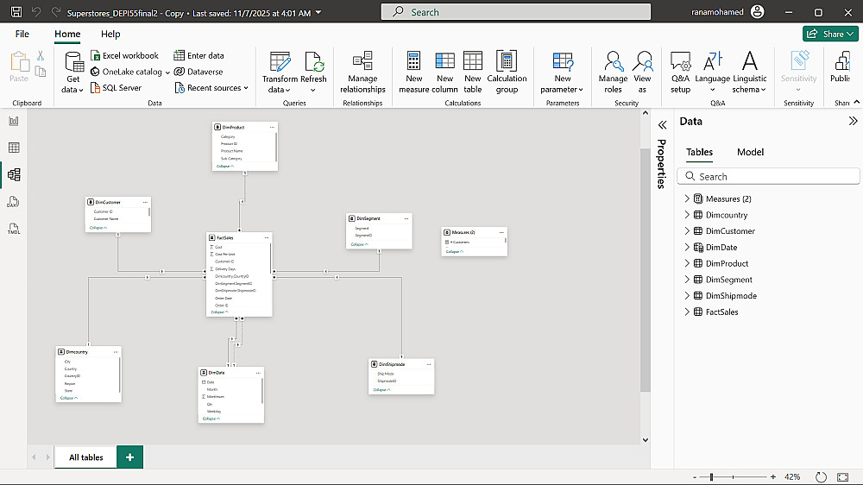Click canvas vertical scrollbar down arrow
The width and height of the screenshot is (863, 485).
click(645, 440)
